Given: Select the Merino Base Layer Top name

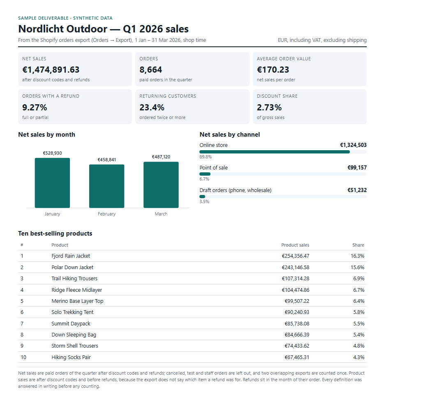Looking at the screenshot, I should 77,301.
